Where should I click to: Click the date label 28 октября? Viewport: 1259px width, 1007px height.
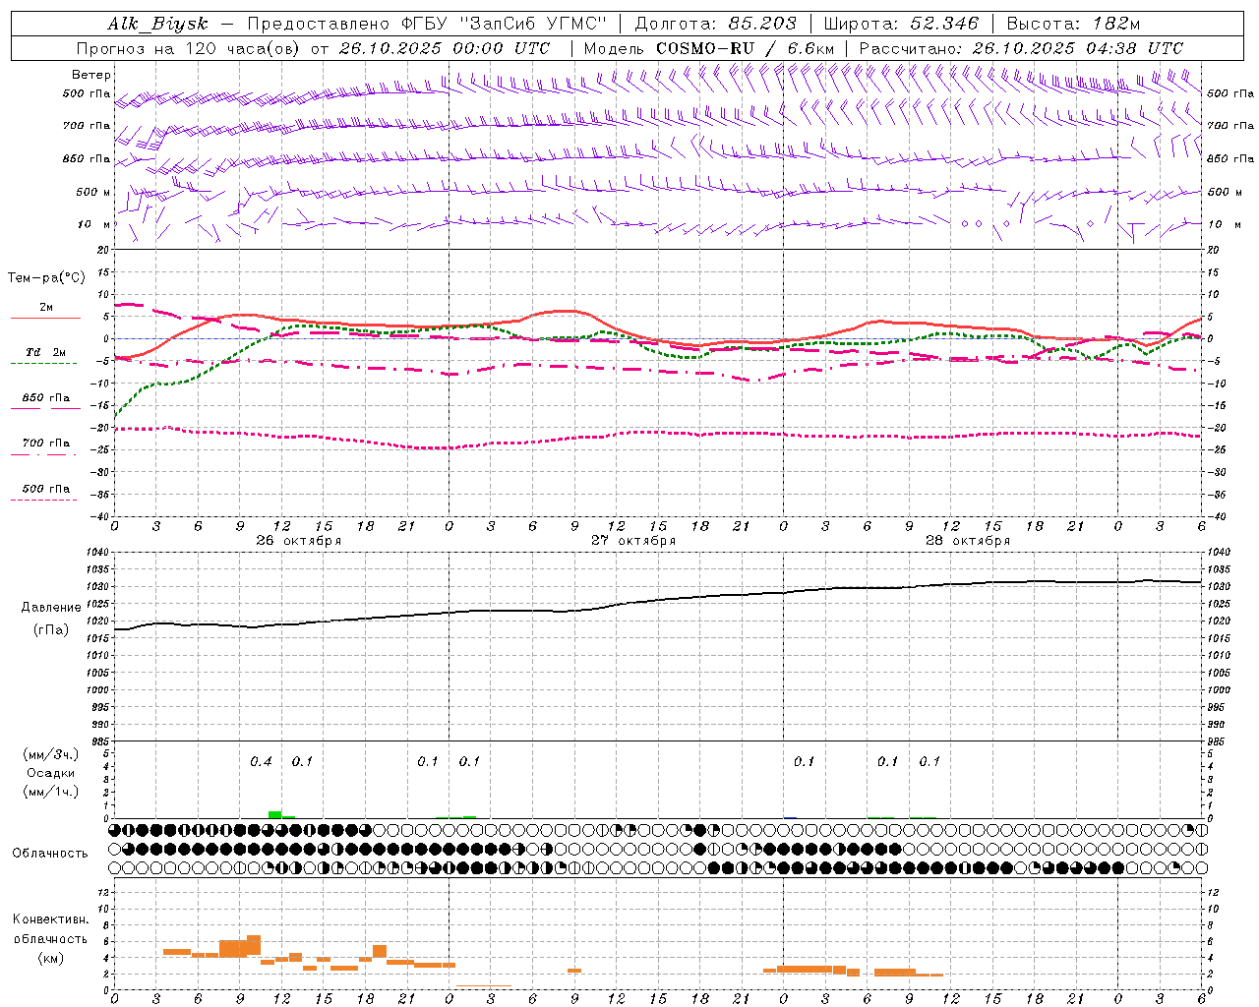968,541
